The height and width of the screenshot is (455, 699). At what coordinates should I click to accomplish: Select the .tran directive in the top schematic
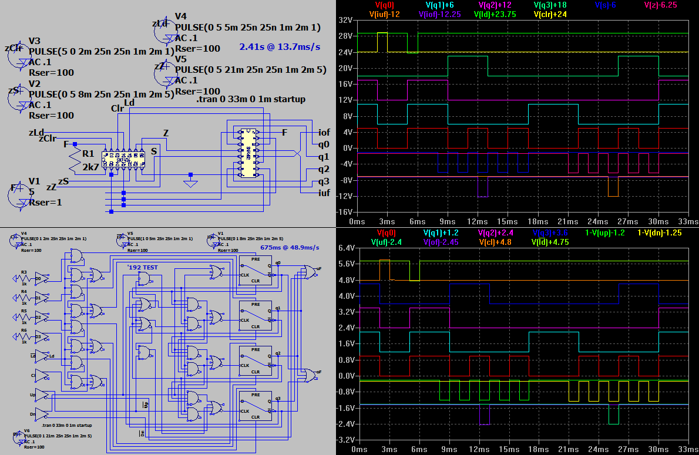[x=251, y=99]
